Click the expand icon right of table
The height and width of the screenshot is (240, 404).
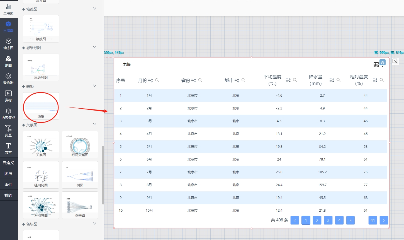395,61
